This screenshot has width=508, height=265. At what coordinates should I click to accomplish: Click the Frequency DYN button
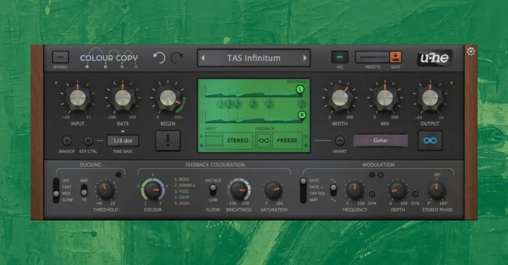[372, 194]
